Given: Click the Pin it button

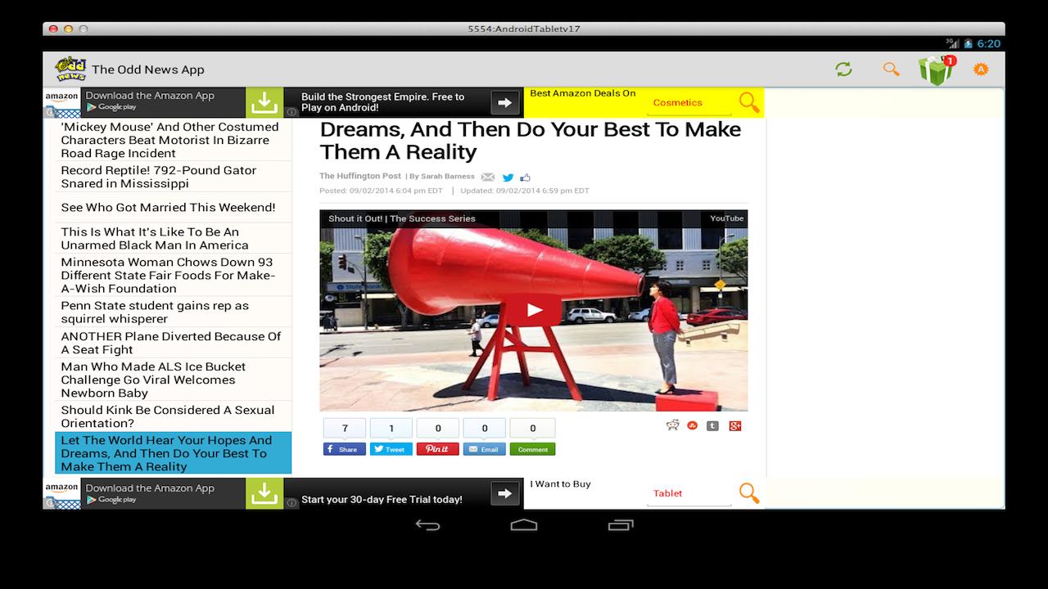Looking at the screenshot, I should [x=437, y=448].
